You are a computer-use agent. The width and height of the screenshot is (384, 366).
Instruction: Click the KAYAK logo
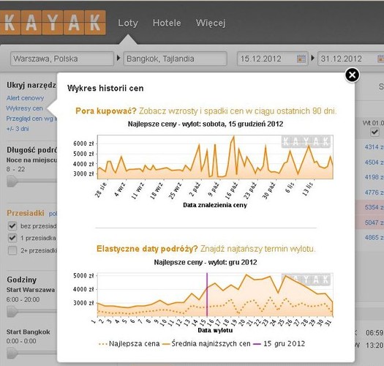53,23
